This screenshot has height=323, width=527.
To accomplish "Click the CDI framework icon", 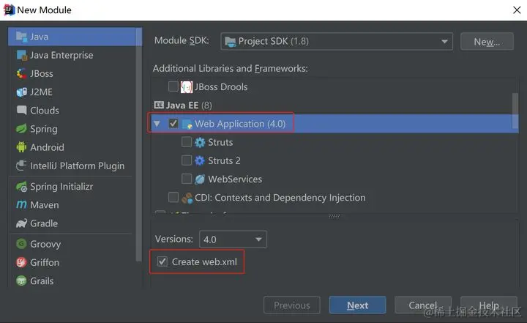I will click(x=187, y=198).
